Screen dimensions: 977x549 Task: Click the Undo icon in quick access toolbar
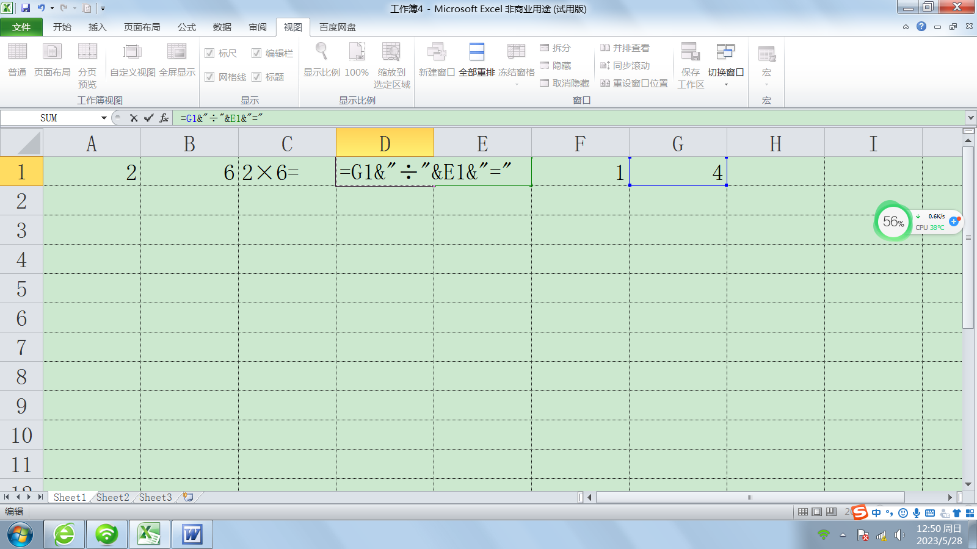pos(41,8)
